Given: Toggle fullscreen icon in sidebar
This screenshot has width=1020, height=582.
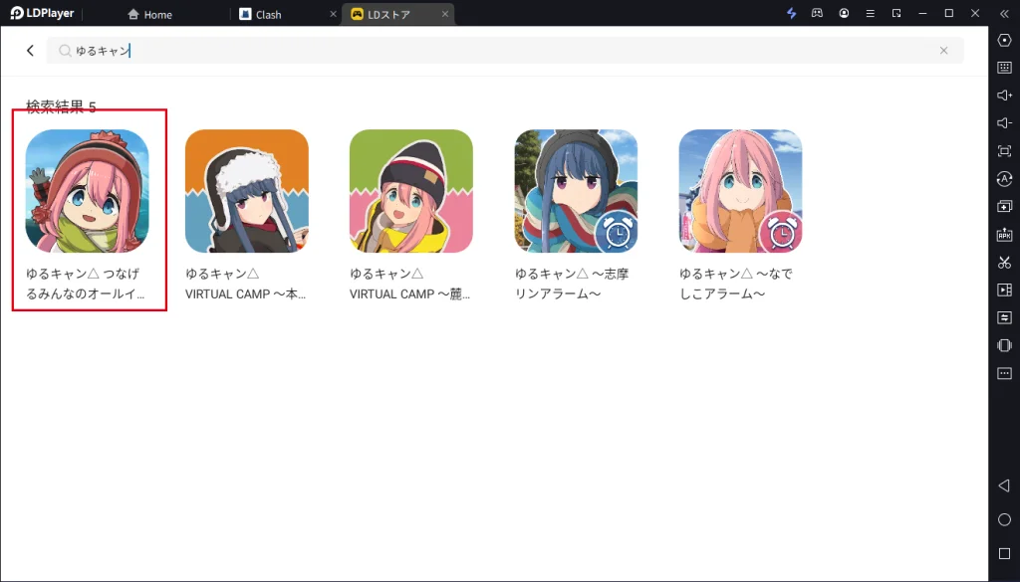Looking at the screenshot, I should tap(1004, 151).
